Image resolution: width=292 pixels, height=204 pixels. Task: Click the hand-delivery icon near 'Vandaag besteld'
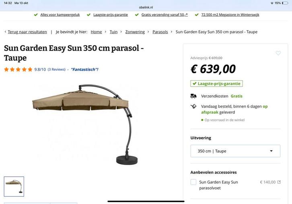point(193,106)
